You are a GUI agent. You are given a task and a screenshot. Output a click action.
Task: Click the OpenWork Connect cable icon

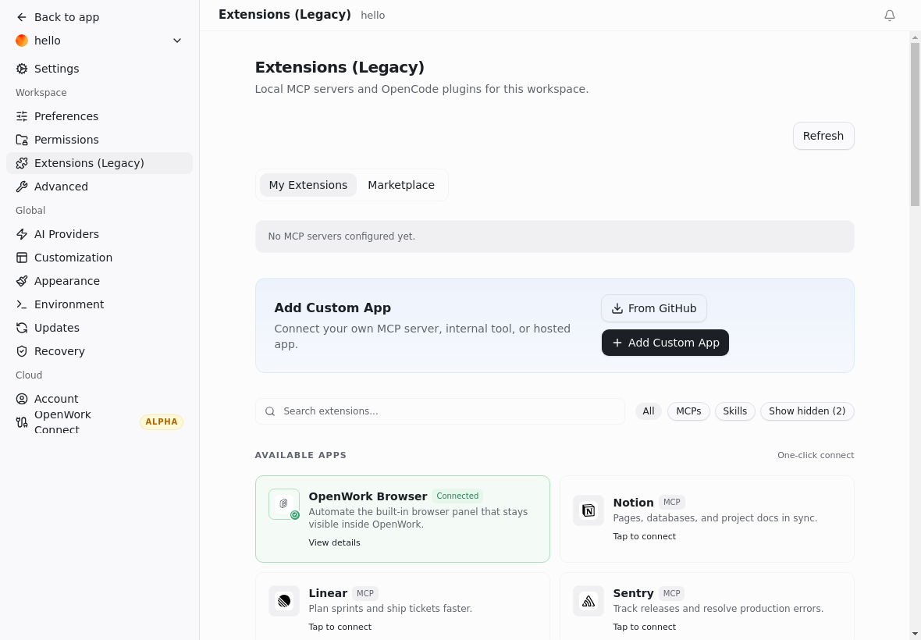22,422
